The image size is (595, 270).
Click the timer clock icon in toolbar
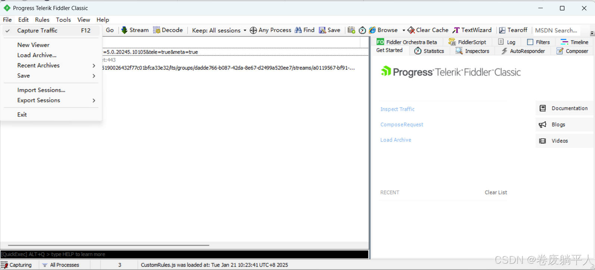tap(362, 30)
